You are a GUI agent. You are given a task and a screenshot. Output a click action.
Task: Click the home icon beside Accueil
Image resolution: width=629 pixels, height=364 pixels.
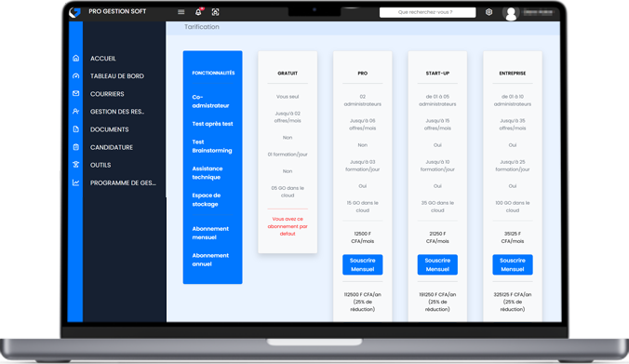[x=75, y=59]
